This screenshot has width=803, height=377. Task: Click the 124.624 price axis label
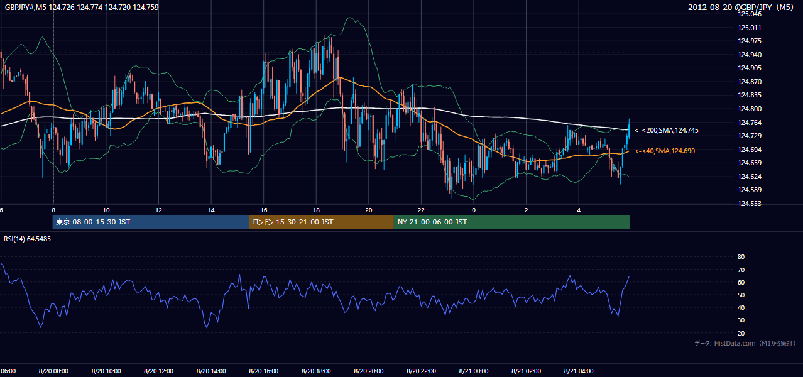tap(750, 177)
